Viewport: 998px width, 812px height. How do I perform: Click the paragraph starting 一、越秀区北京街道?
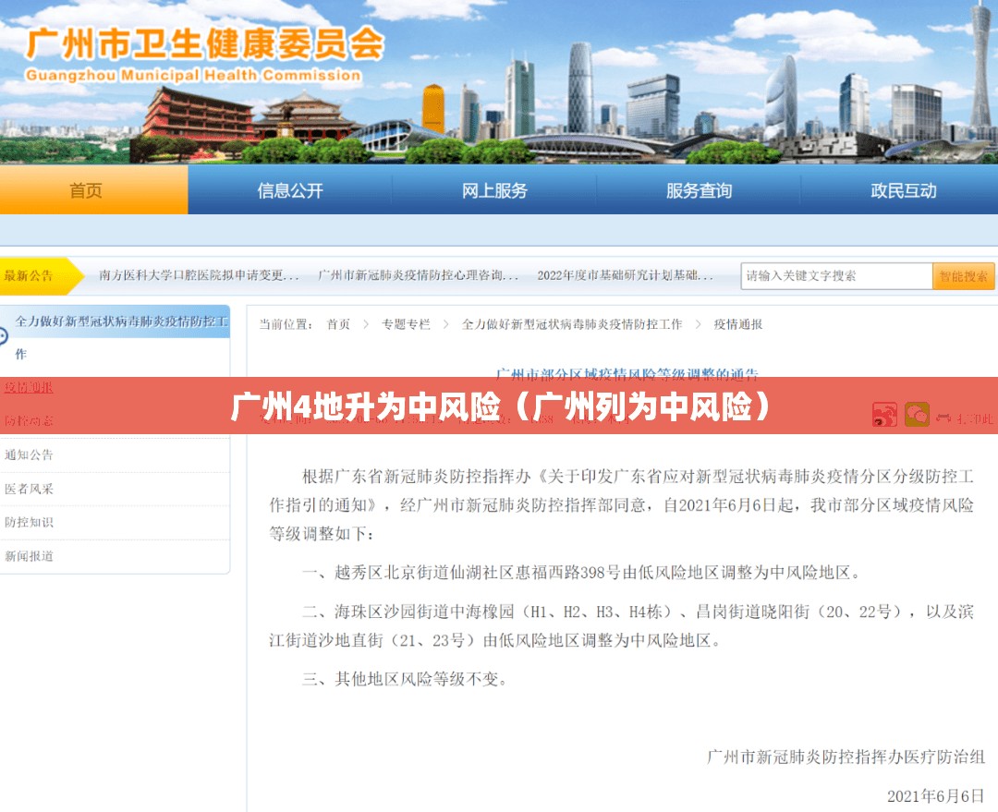click(582, 572)
